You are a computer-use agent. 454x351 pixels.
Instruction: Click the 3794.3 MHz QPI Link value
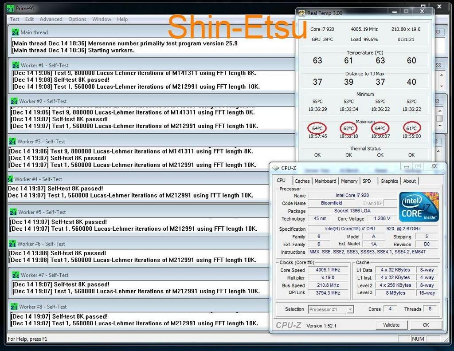[x=328, y=293]
